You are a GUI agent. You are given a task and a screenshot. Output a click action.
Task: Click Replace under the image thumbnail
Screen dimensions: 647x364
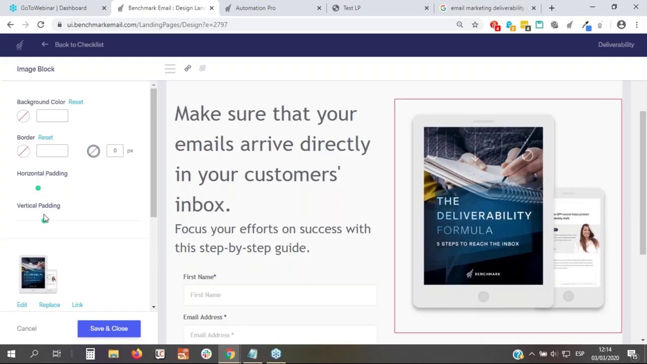click(50, 305)
